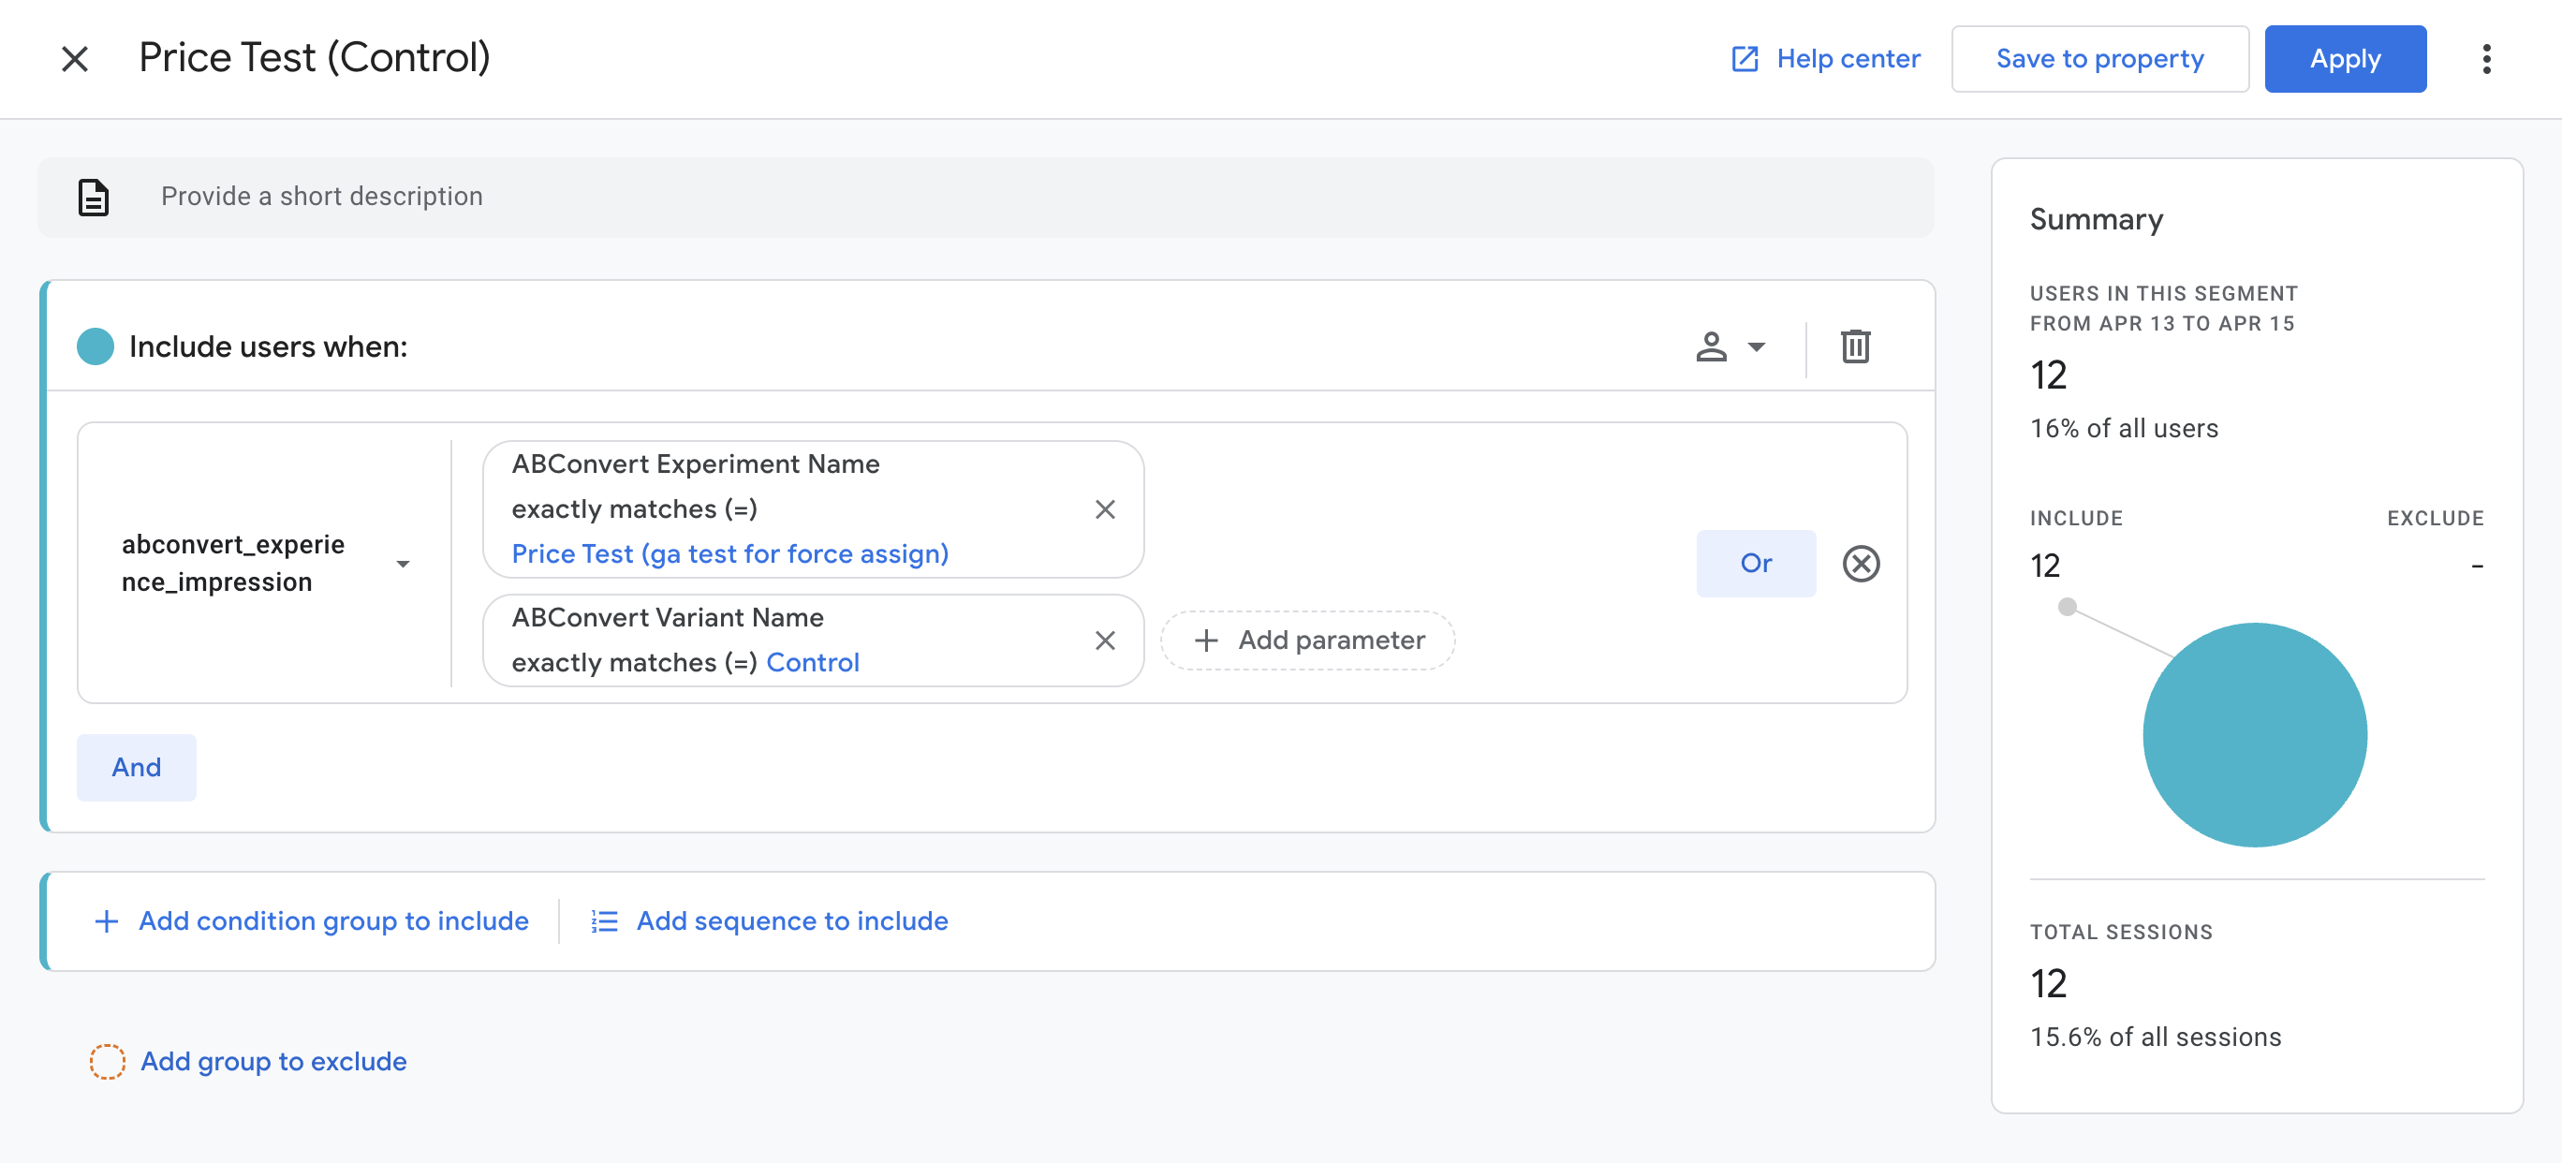
Task: Edit the ABConvert Experiment Name parameter chip
Action: tap(813, 509)
